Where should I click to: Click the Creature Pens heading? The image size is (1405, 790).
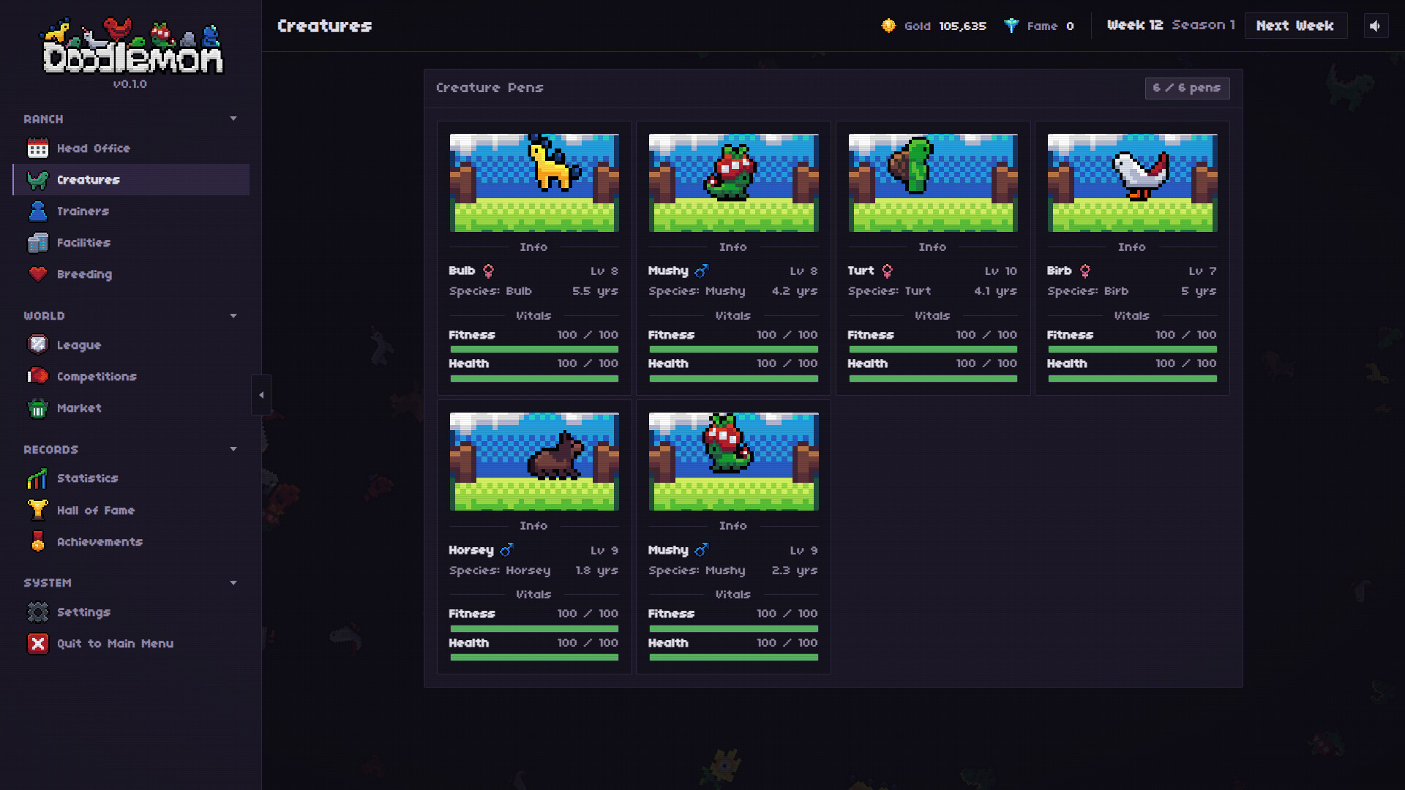coord(490,88)
